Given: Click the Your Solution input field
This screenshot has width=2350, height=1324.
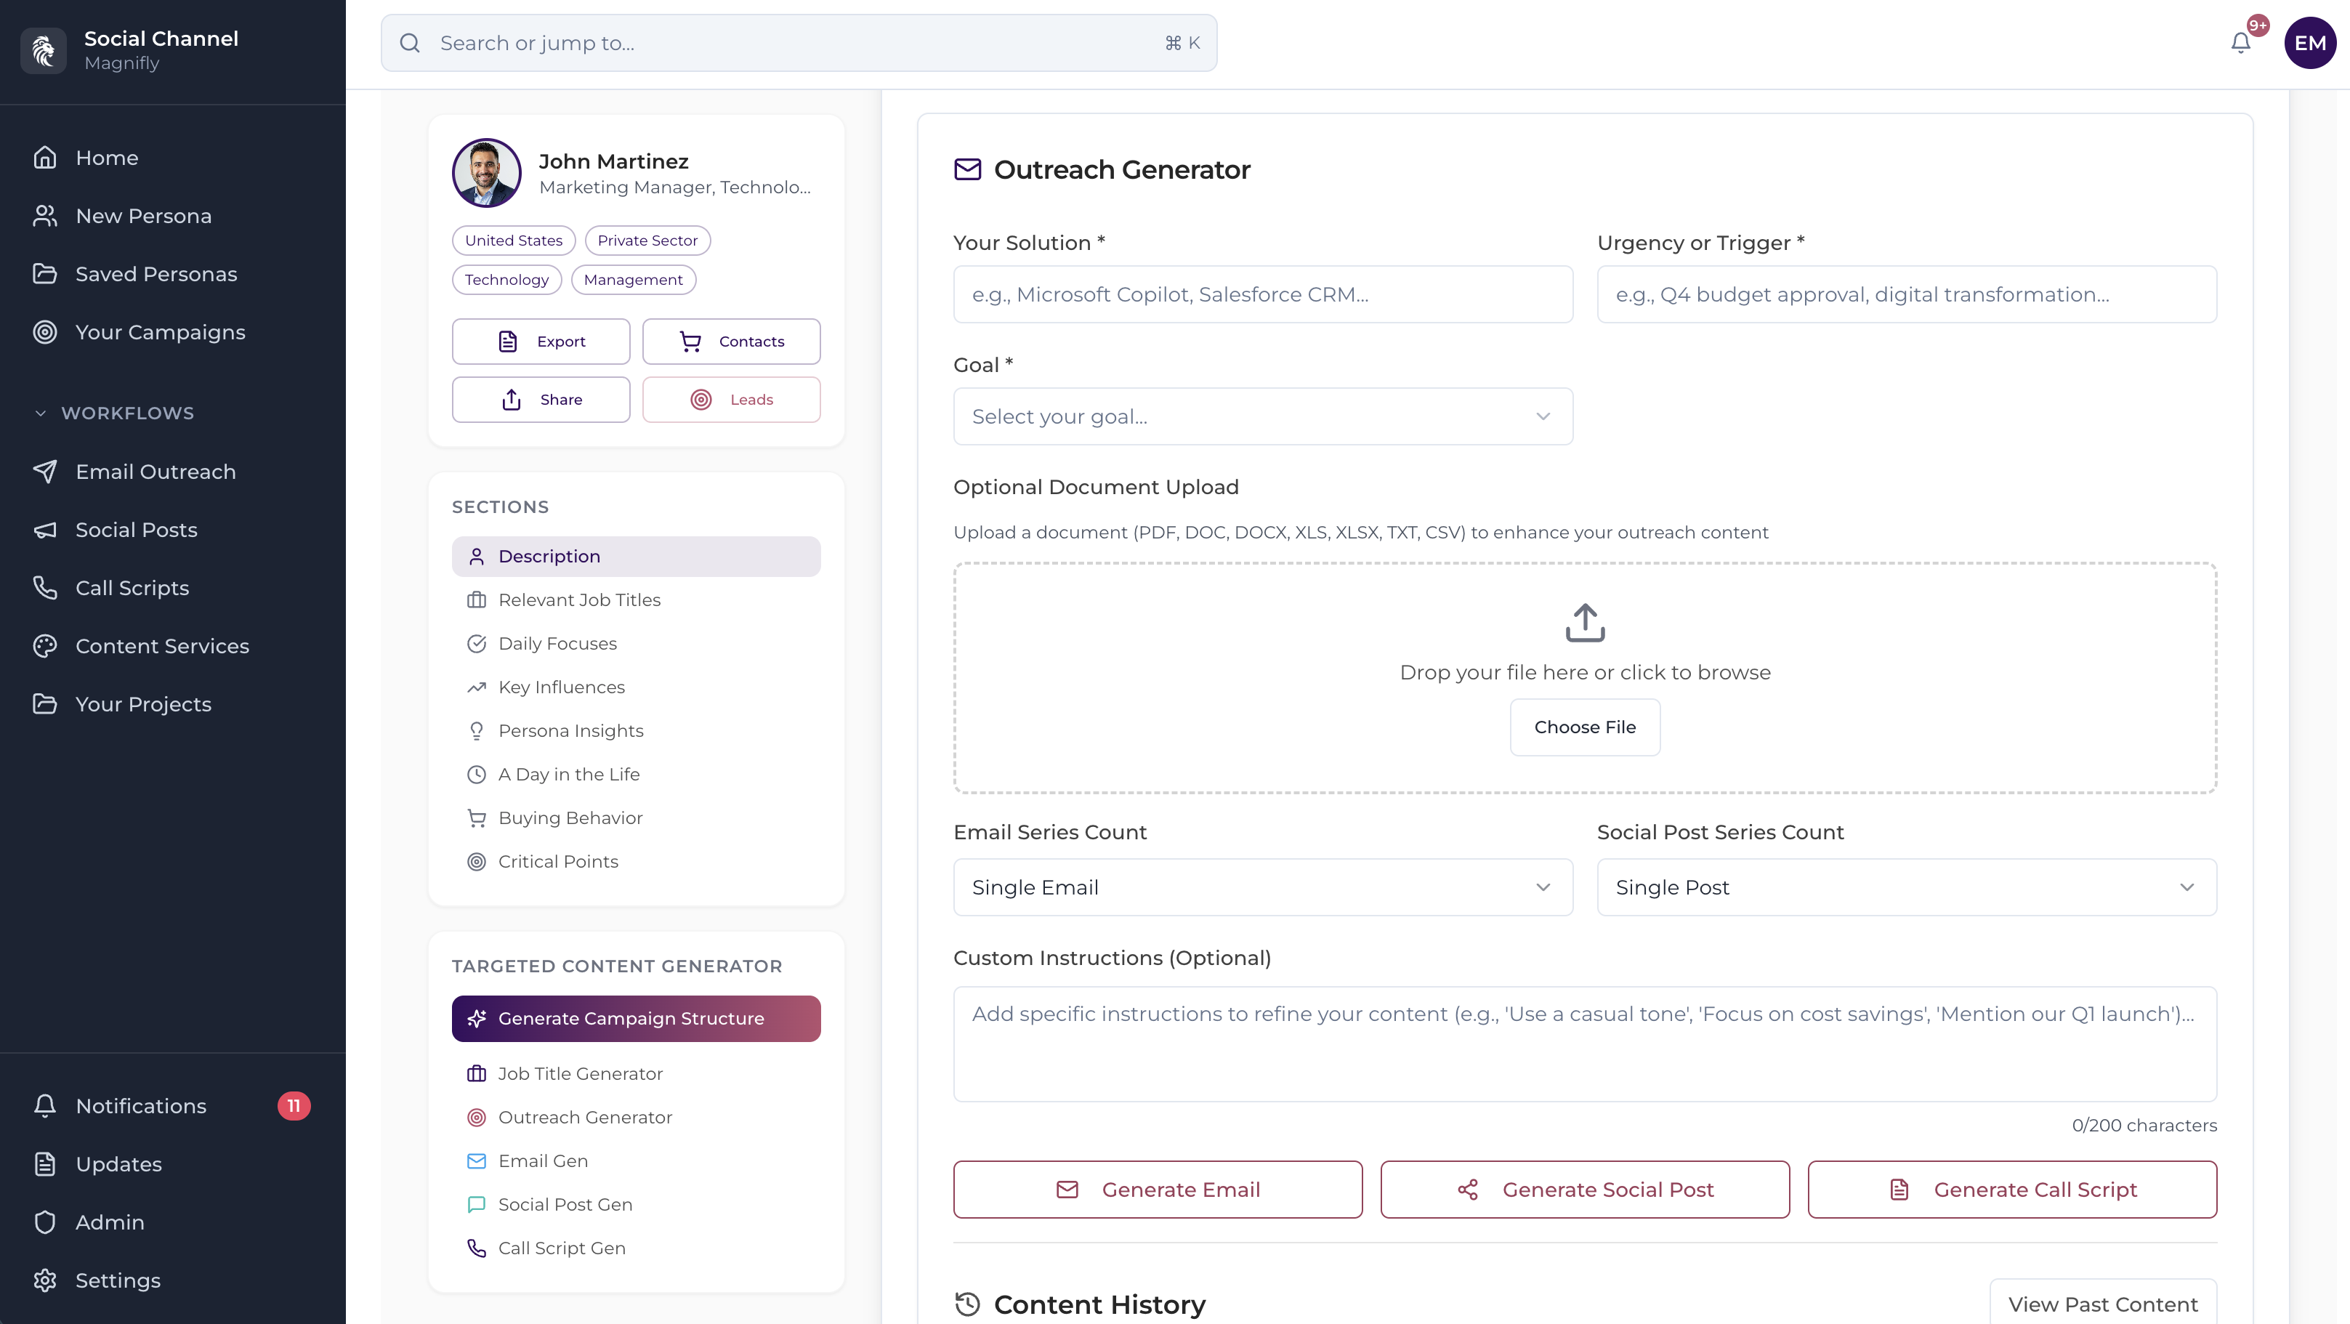Looking at the screenshot, I should (x=1263, y=295).
